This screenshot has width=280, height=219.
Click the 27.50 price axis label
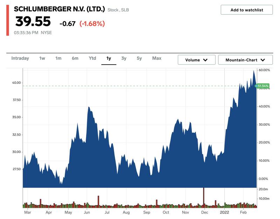[16, 169]
